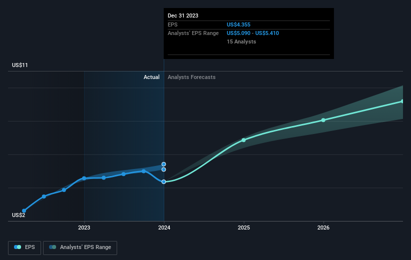The image size is (411, 260).
Task: Click the upper analyst range marker at 2024
Action: (164, 164)
